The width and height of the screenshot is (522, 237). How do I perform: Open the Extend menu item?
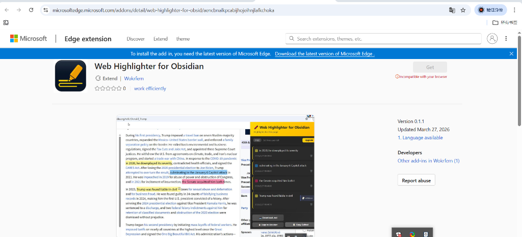tap(161, 39)
